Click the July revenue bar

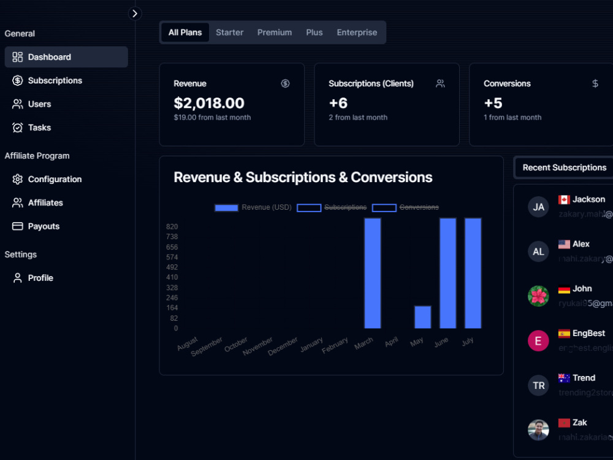(x=473, y=274)
